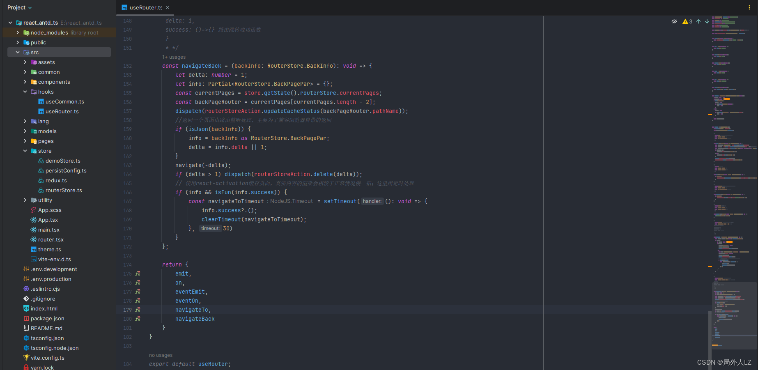The image size is (758, 370).
Task: Expand the models folder chevron
Action: point(25,131)
